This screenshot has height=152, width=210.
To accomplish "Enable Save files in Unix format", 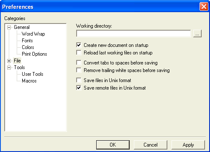I will [x=79, y=80].
